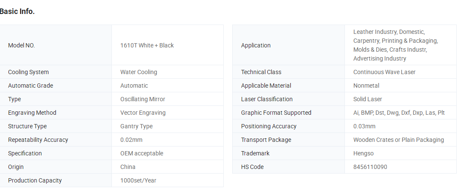Select the 1000set/Year production capacity value
The height and width of the screenshot is (188, 458).
[138, 180]
